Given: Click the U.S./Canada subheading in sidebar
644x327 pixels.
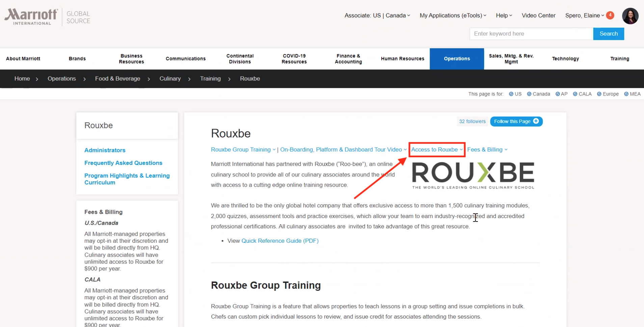Looking at the screenshot, I should (x=101, y=223).
